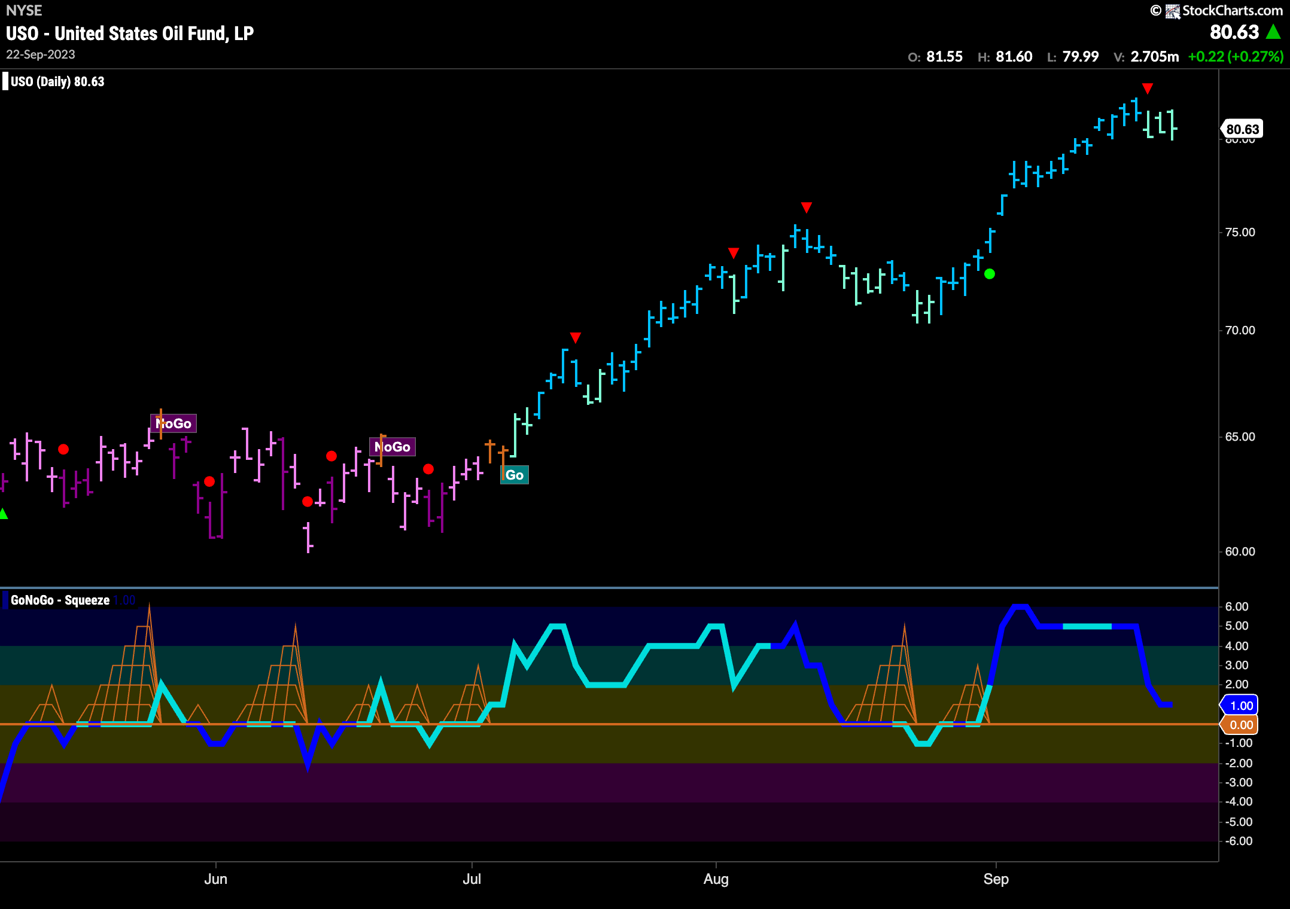Click the blue 1.00 oscillator value tag

[x=1240, y=705]
